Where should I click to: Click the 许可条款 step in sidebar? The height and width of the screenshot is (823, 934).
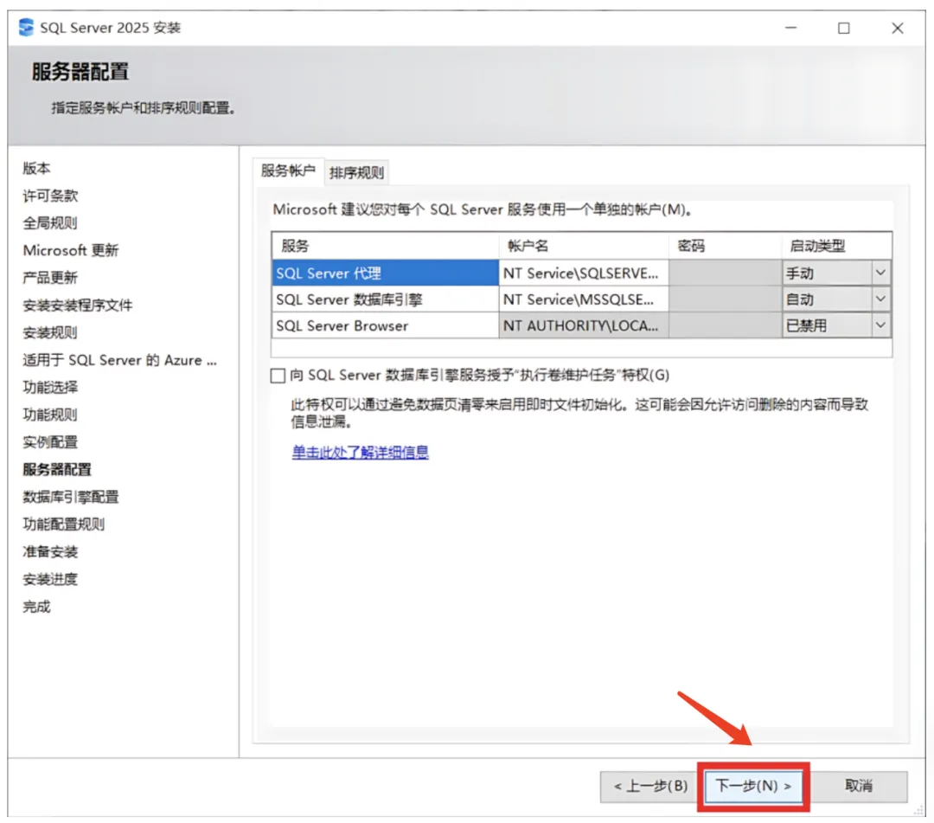click(50, 196)
